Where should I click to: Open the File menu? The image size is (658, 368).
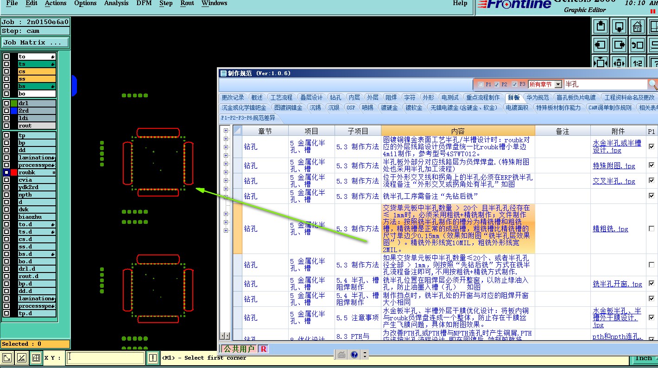point(12,3)
